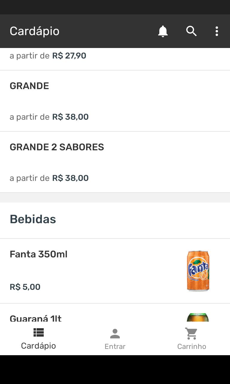Tap the R$ 27,90 starting price item
This screenshot has height=384, width=230.
tap(69, 56)
